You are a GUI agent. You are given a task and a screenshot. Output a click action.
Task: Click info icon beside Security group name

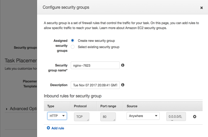(123, 65)
